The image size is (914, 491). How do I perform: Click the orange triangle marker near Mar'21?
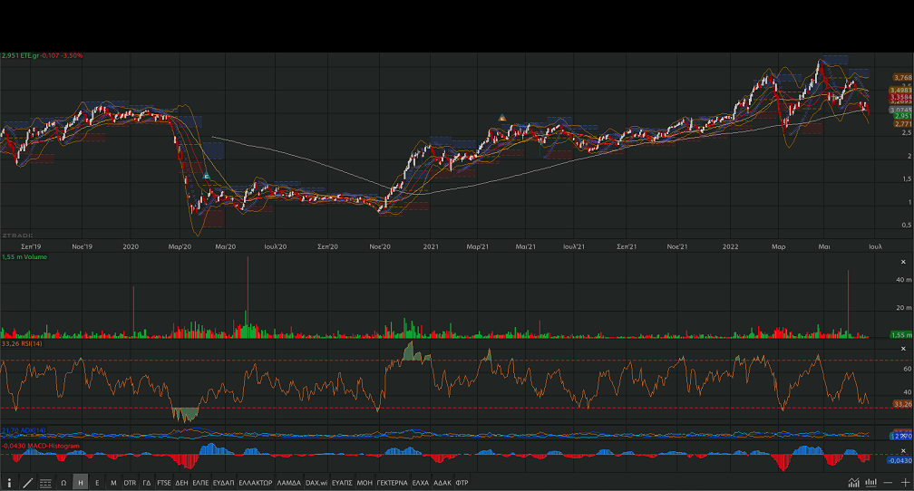tap(501, 118)
